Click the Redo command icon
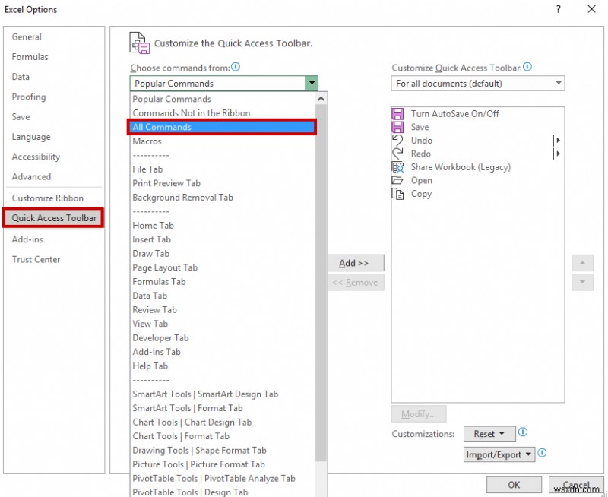The width and height of the screenshot is (608, 497). 398,154
